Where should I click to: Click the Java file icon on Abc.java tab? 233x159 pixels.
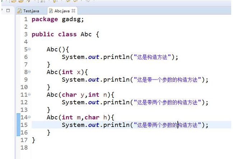[x=51, y=11]
